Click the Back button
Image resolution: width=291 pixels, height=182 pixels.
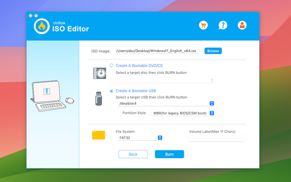(133, 154)
